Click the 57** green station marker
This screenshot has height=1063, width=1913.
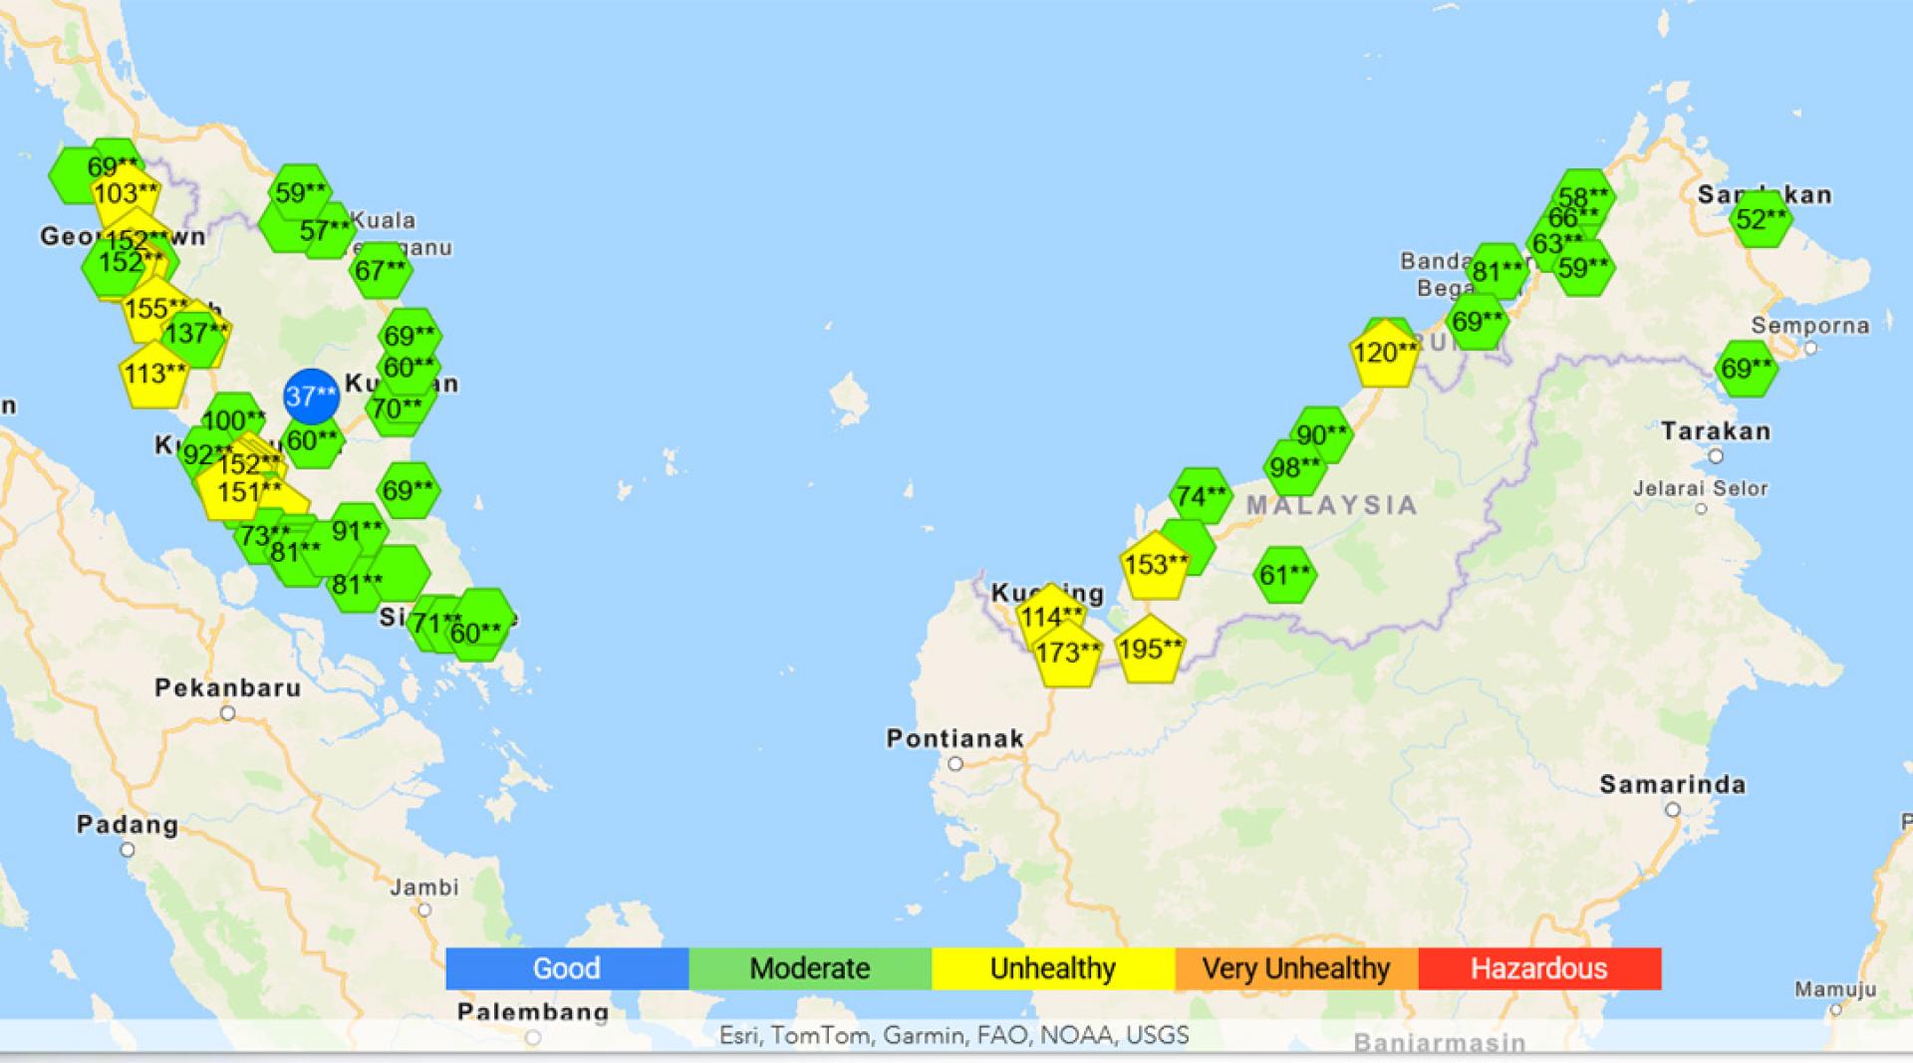(326, 231)
